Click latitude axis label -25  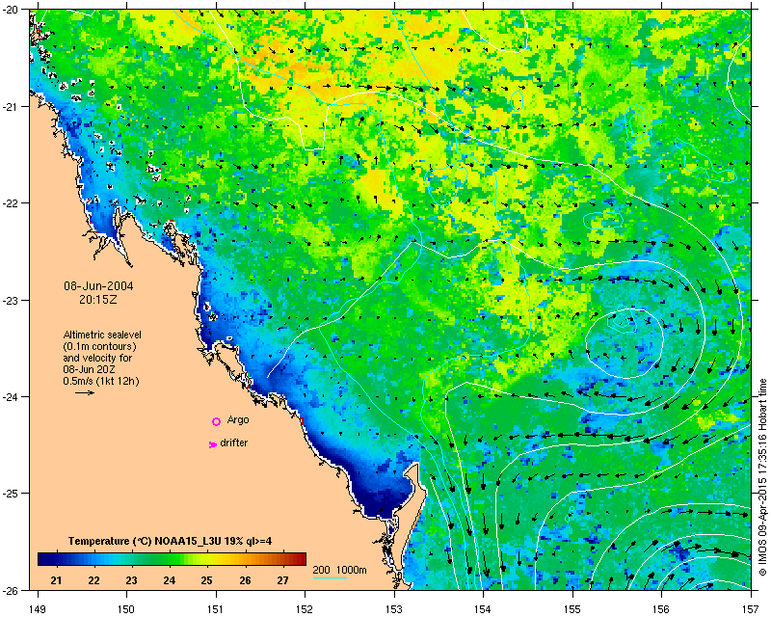(9, 494)
